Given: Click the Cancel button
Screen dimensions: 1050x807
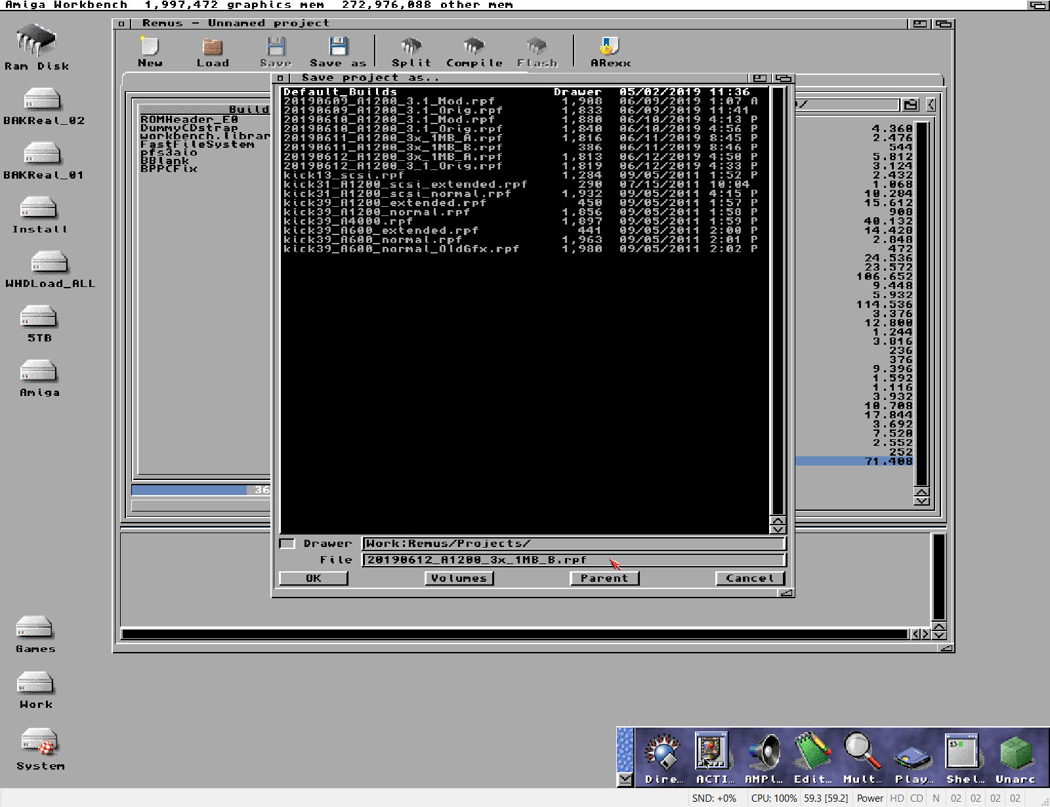Looking at the screenshot, I should coord(750,578).
